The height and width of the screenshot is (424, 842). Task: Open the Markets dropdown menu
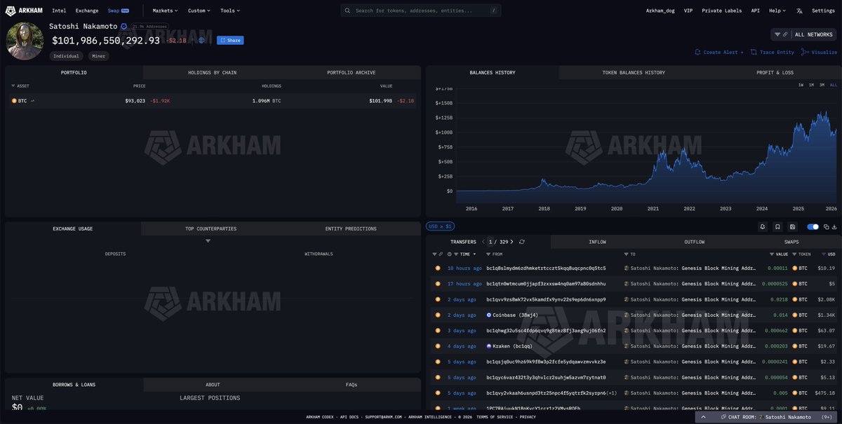(x=165, y=11)
